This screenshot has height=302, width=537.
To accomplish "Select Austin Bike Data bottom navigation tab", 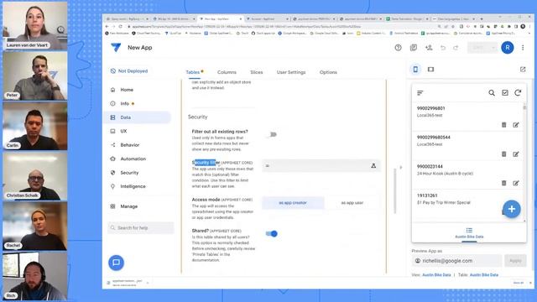I will (469, 233).
